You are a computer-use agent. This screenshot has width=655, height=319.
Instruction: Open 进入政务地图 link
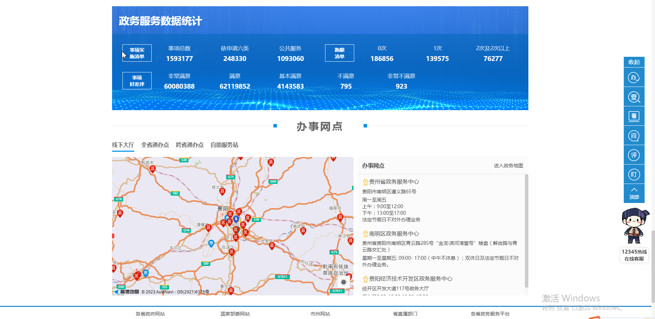pos(508,166)
